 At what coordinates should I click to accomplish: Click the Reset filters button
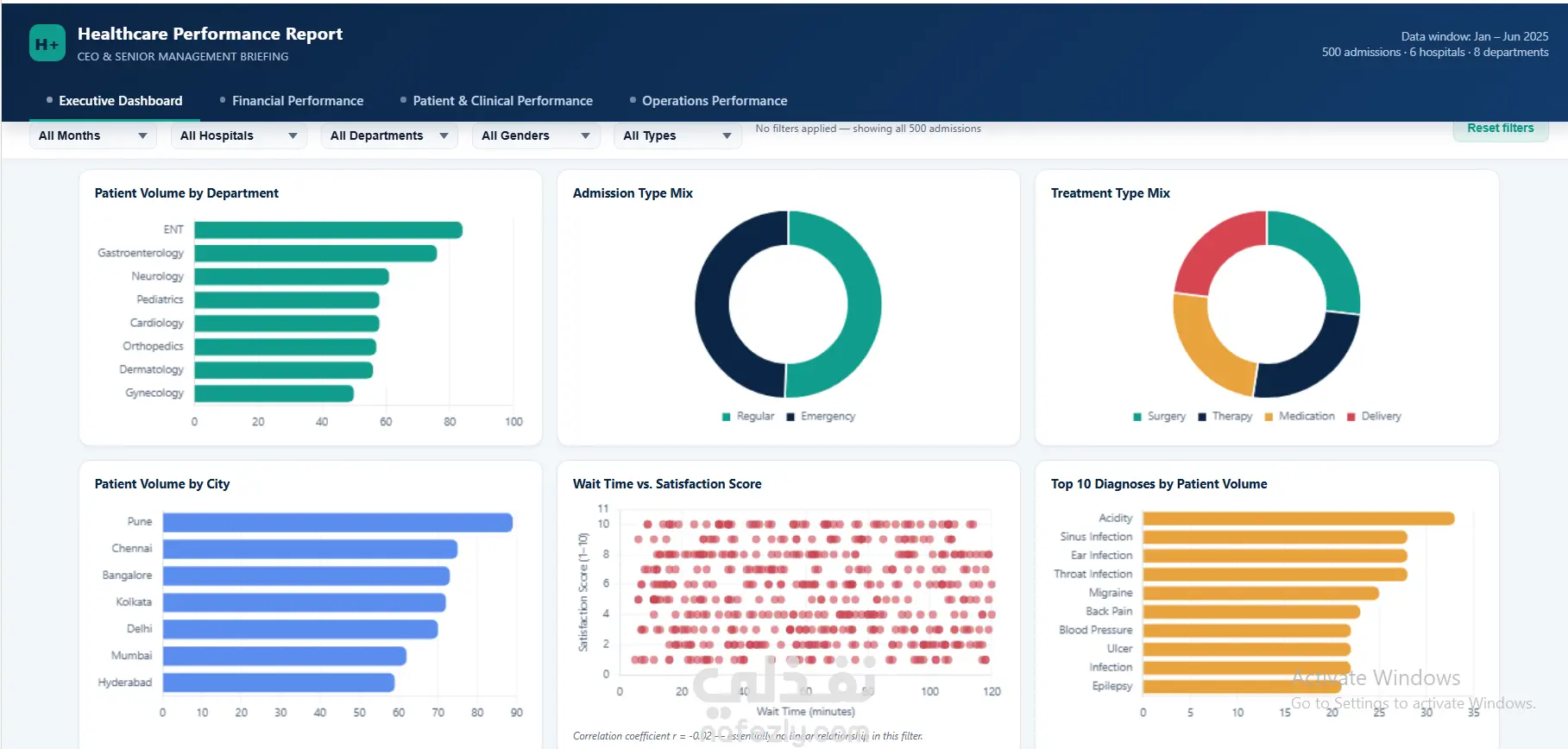click(1501, 129)
